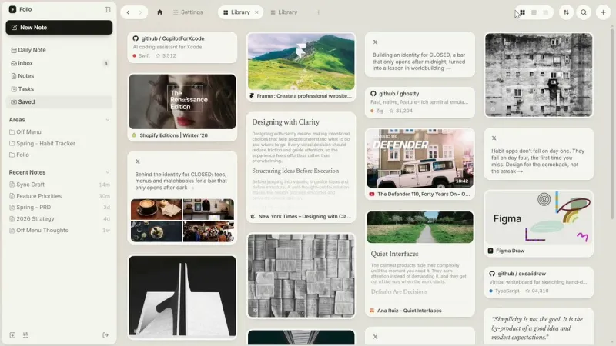Click the GitHub icon on CopilotForXcode
The height and width of the screenshot is (346, 616).
tap(136, 38)
